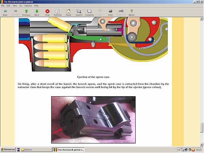
Task: Restore down the window
Action: (x=198, y=2)
